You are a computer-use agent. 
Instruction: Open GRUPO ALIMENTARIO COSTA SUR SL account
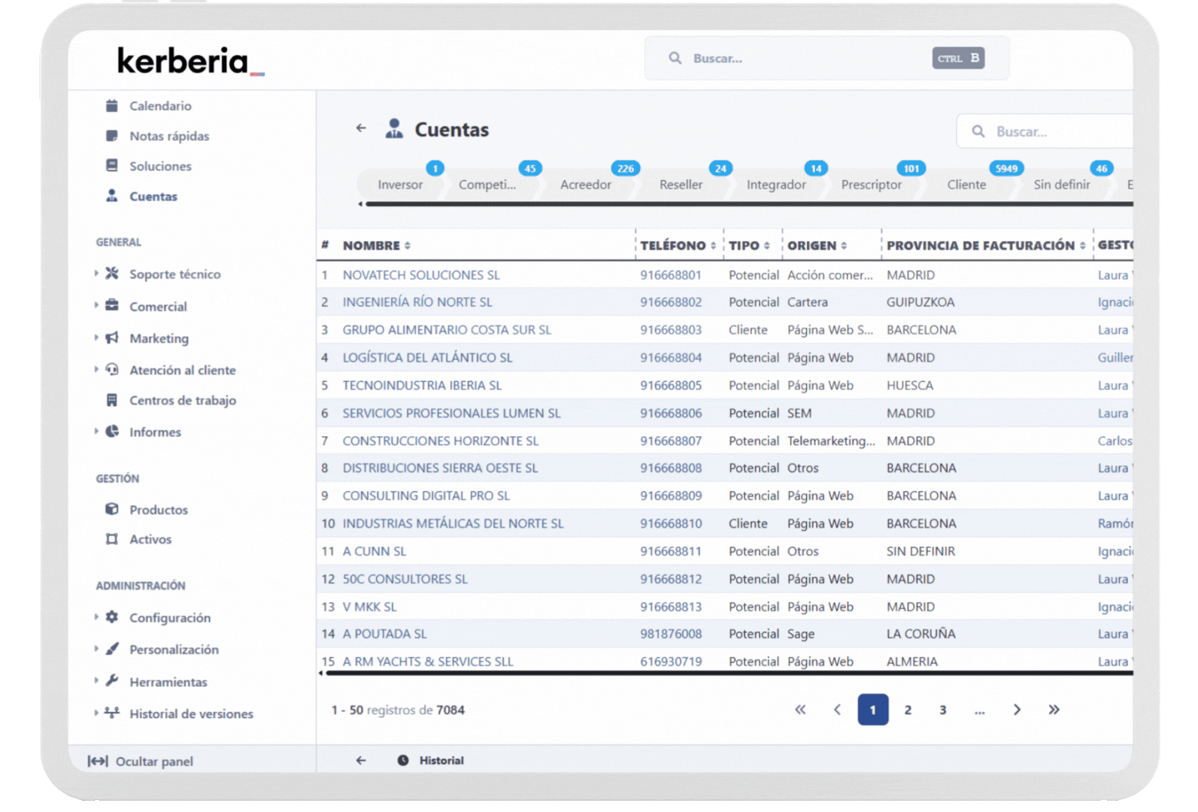[x=447, y=330]
